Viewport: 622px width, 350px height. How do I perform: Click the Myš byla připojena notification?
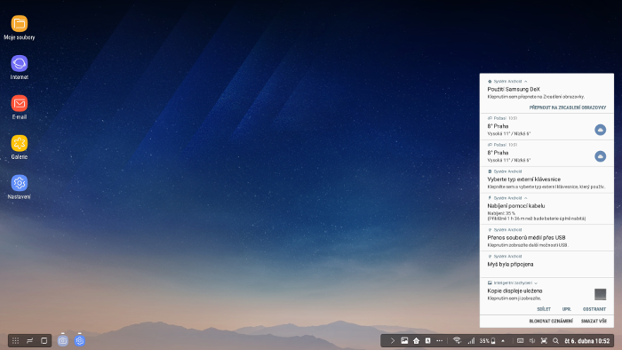coord(546,264)
